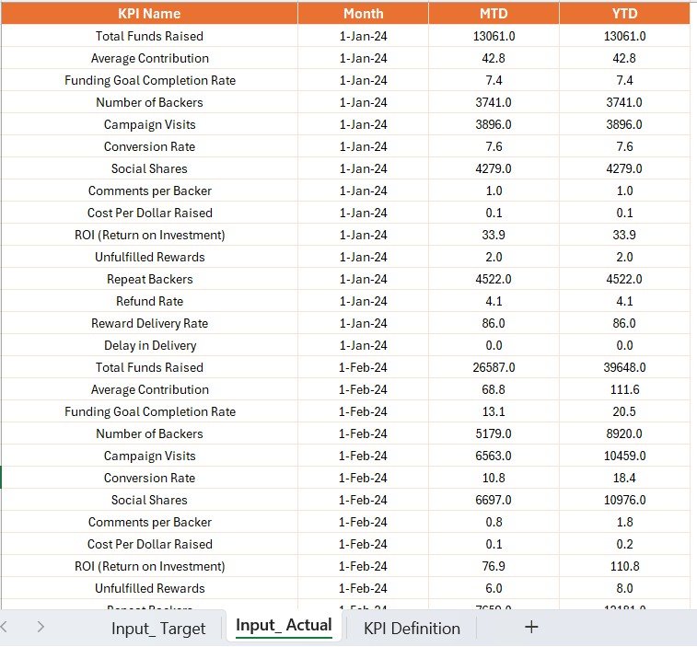
Task: Select YTD value 4.1
Action: coord(624,301)
